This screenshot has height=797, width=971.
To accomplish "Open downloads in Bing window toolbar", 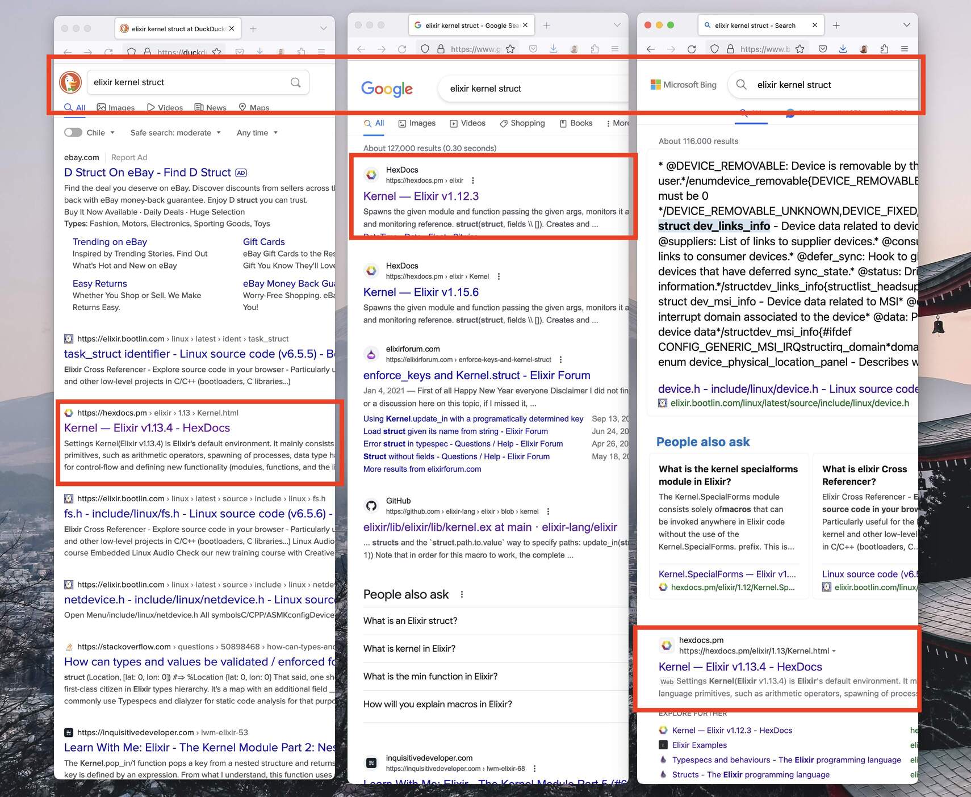I will (x=843, y=49).
